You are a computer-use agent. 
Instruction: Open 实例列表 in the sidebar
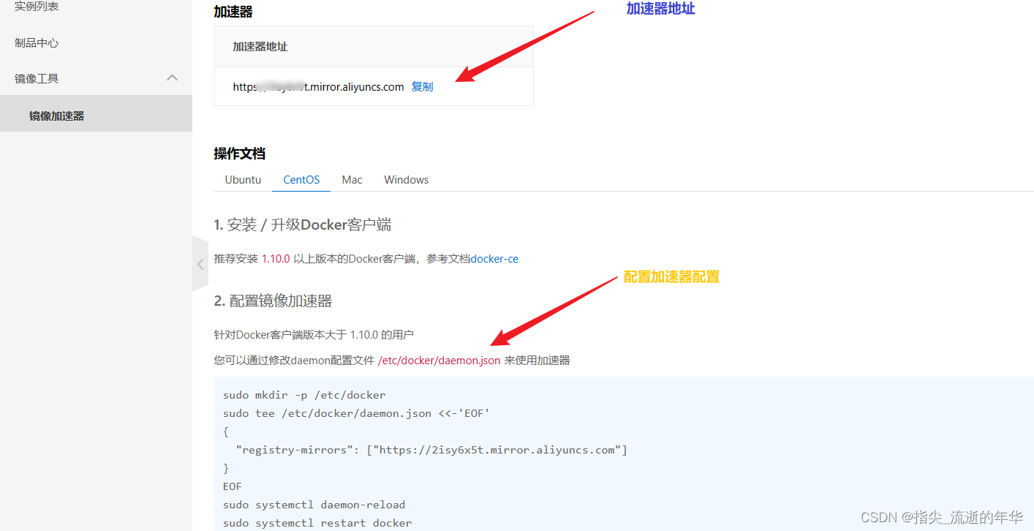[37, 7]
